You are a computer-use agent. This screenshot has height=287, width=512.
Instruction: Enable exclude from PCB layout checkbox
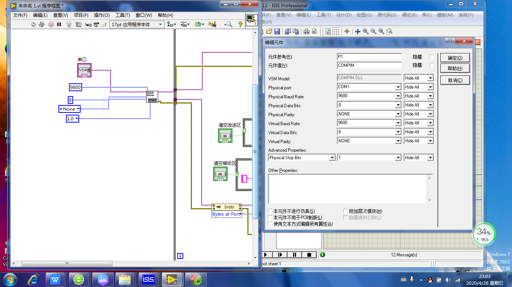pos(270,217)
